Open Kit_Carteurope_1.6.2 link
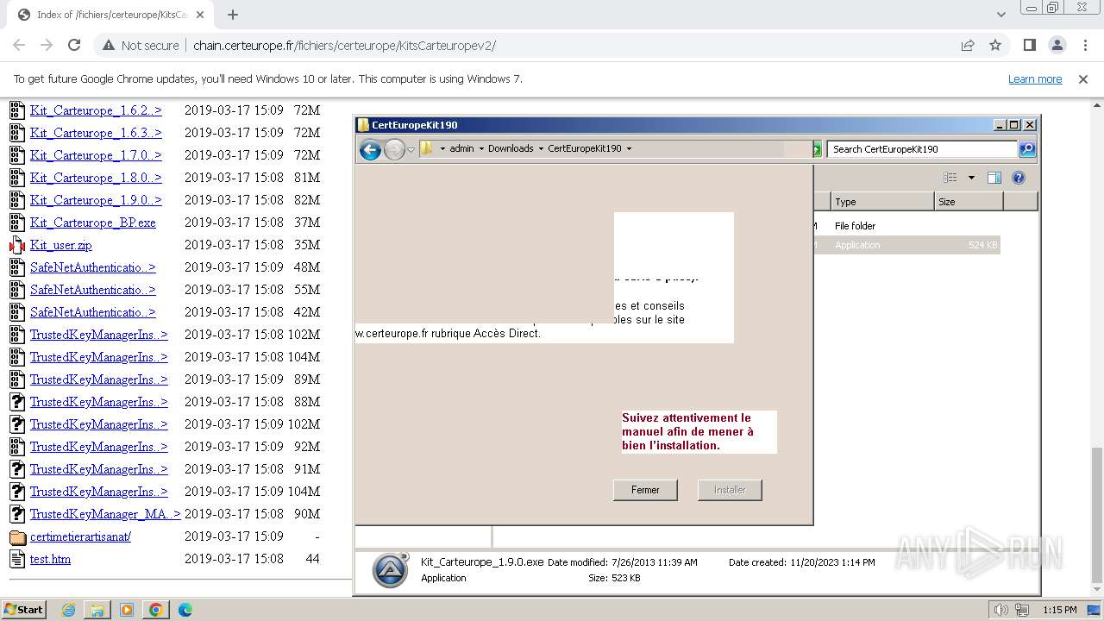 pos(96,110)
